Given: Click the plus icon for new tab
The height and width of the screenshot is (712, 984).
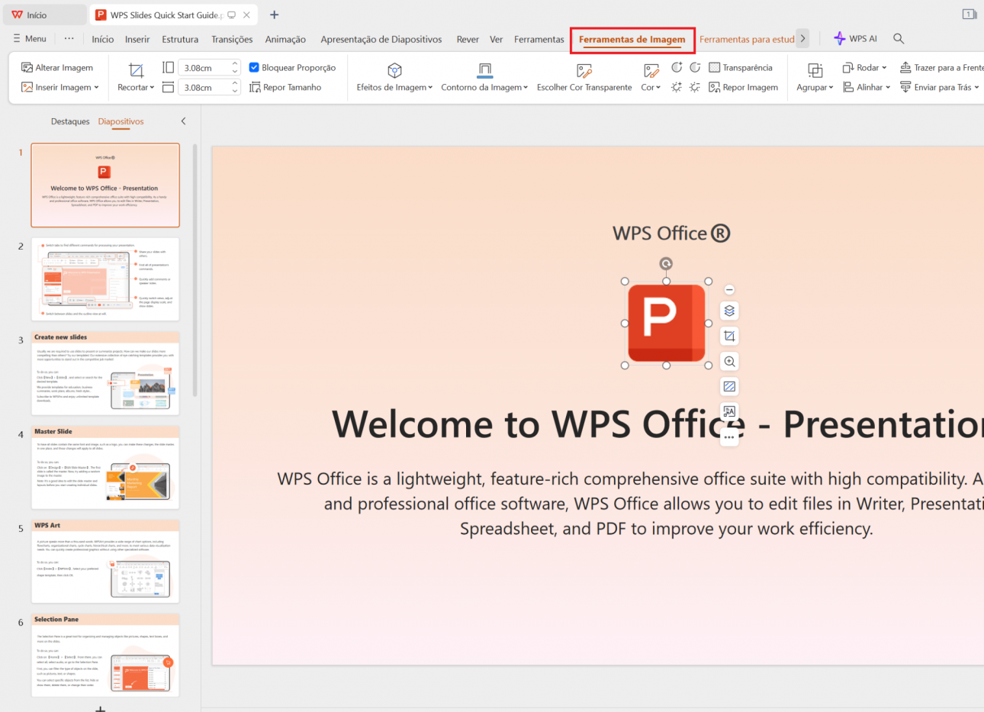Looking at the screenshot, I should coord(274,14).
